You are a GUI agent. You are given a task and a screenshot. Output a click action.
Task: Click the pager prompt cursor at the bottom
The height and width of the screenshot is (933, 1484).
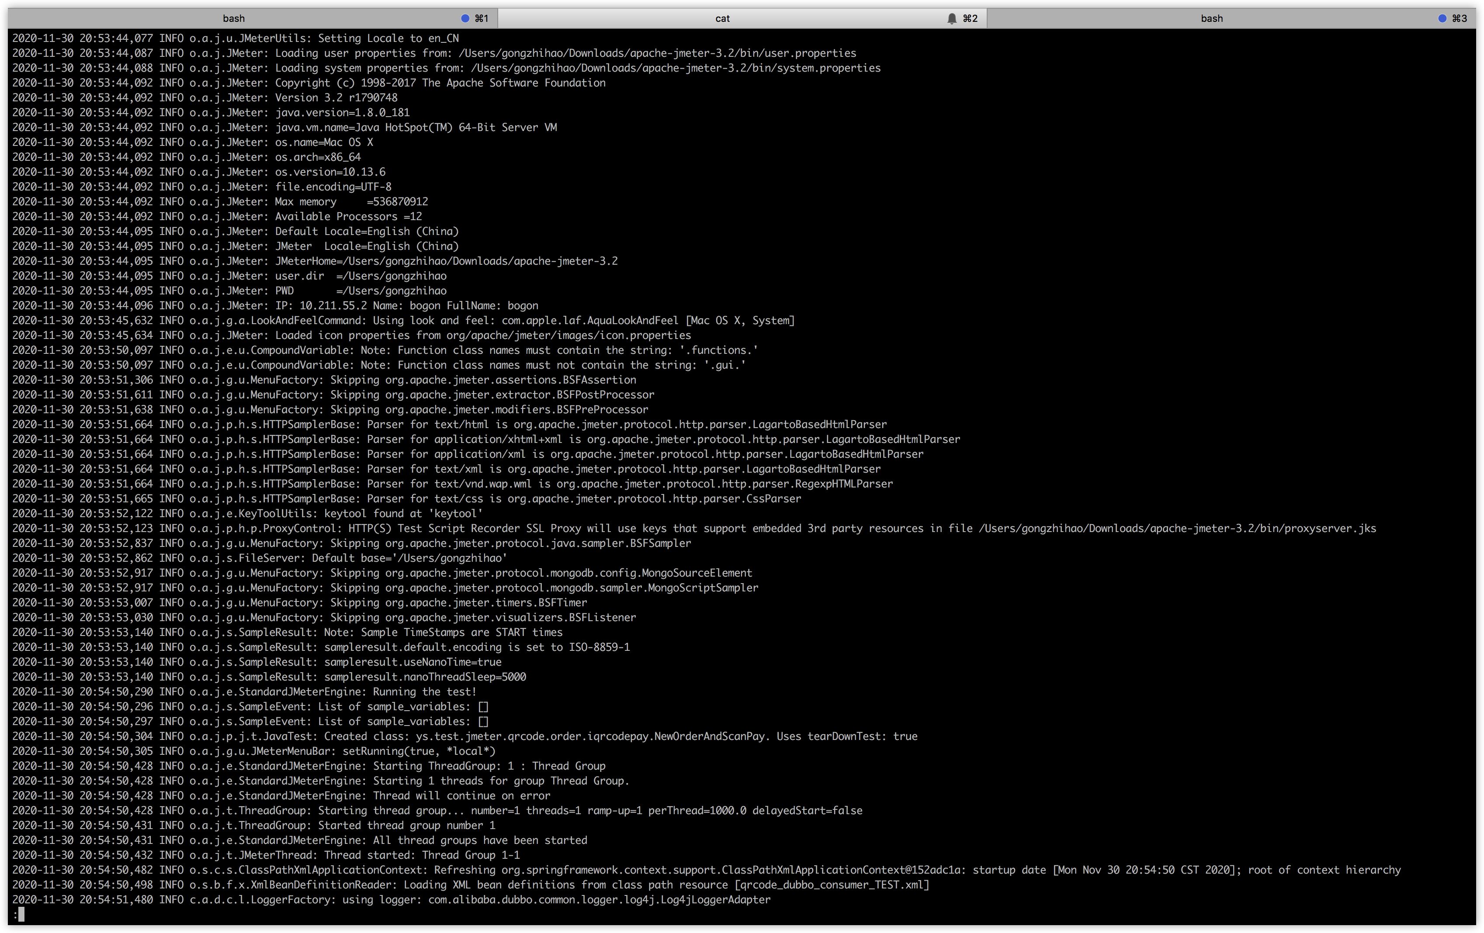click(x=21, y=915)
